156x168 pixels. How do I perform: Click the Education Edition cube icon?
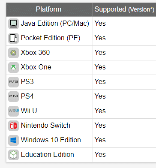coord(13,155)
